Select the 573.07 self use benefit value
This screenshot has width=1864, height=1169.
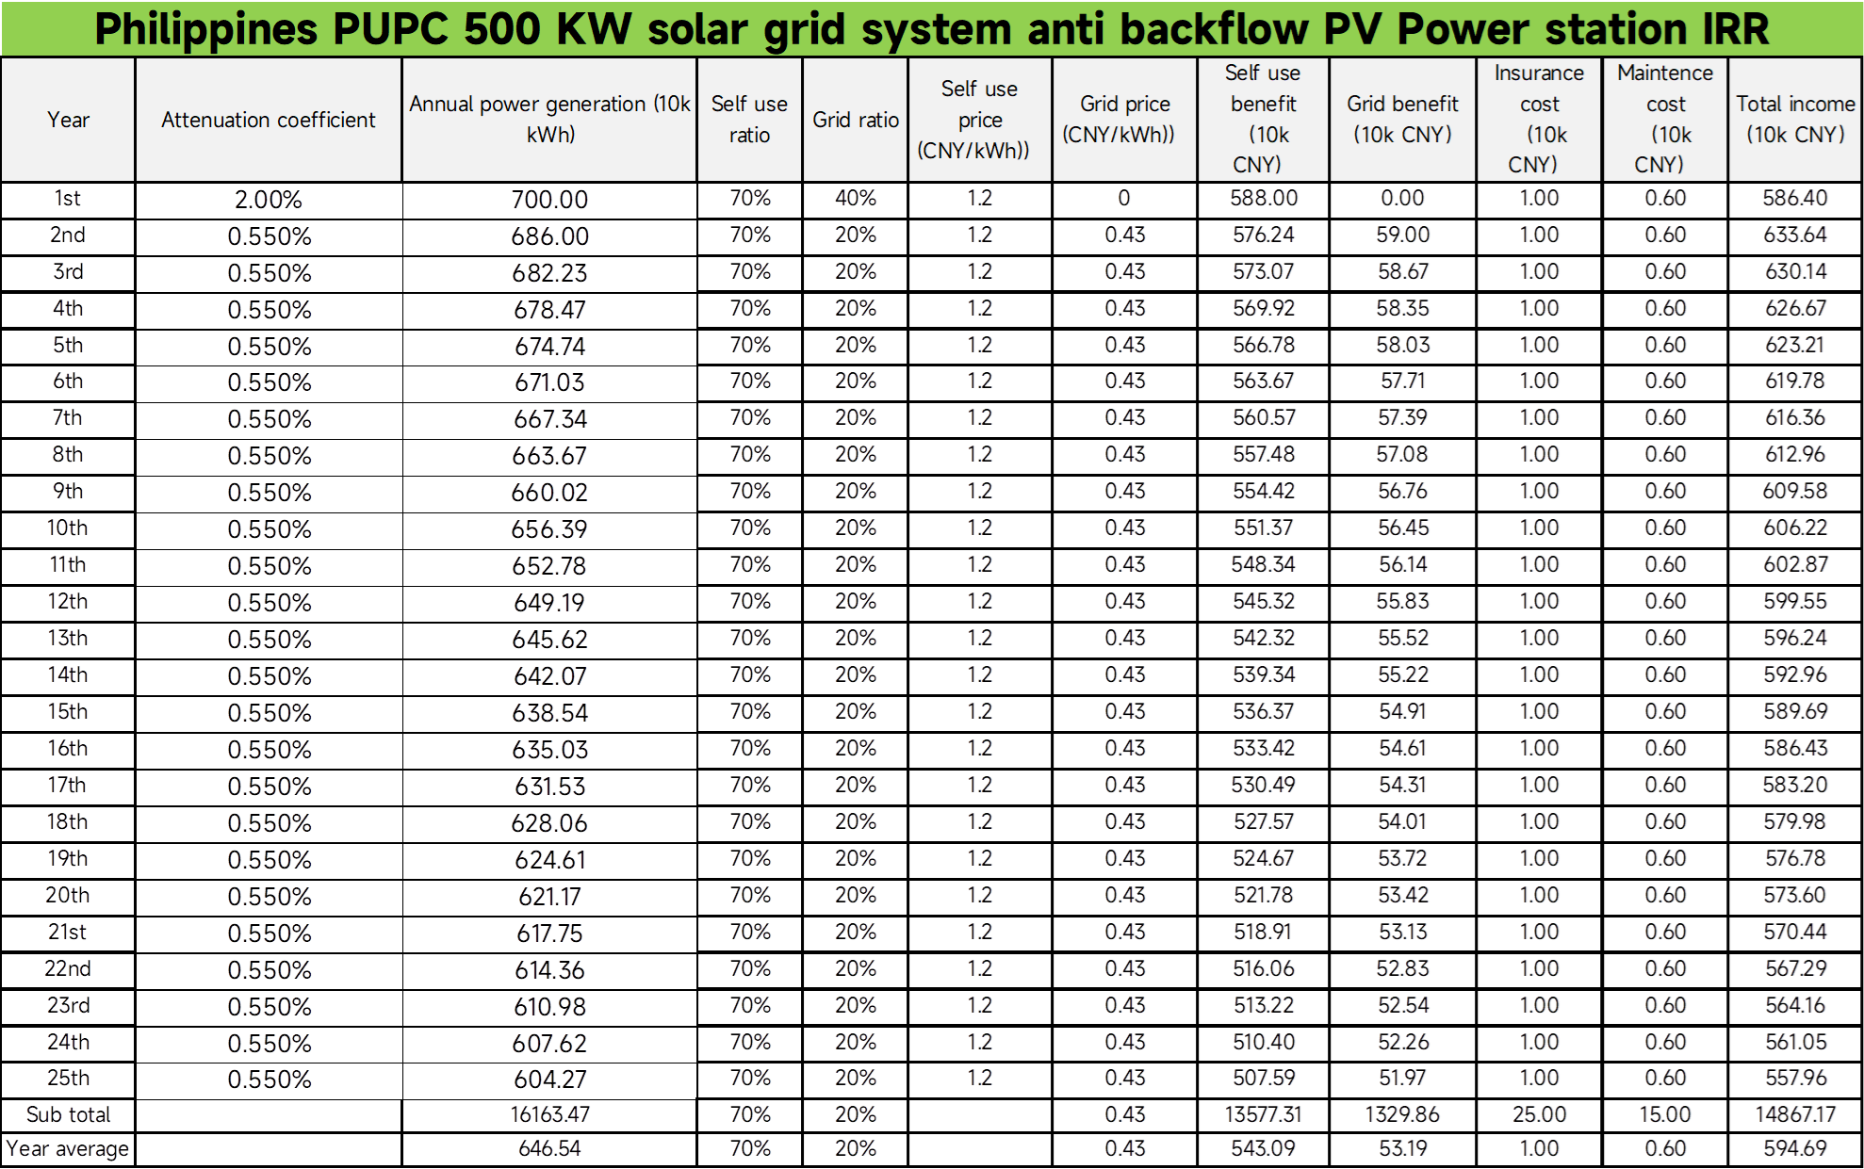(x=1264, y=272)
